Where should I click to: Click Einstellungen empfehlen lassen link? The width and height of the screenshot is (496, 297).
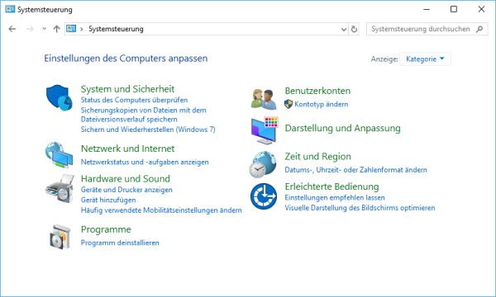point(335,197)
